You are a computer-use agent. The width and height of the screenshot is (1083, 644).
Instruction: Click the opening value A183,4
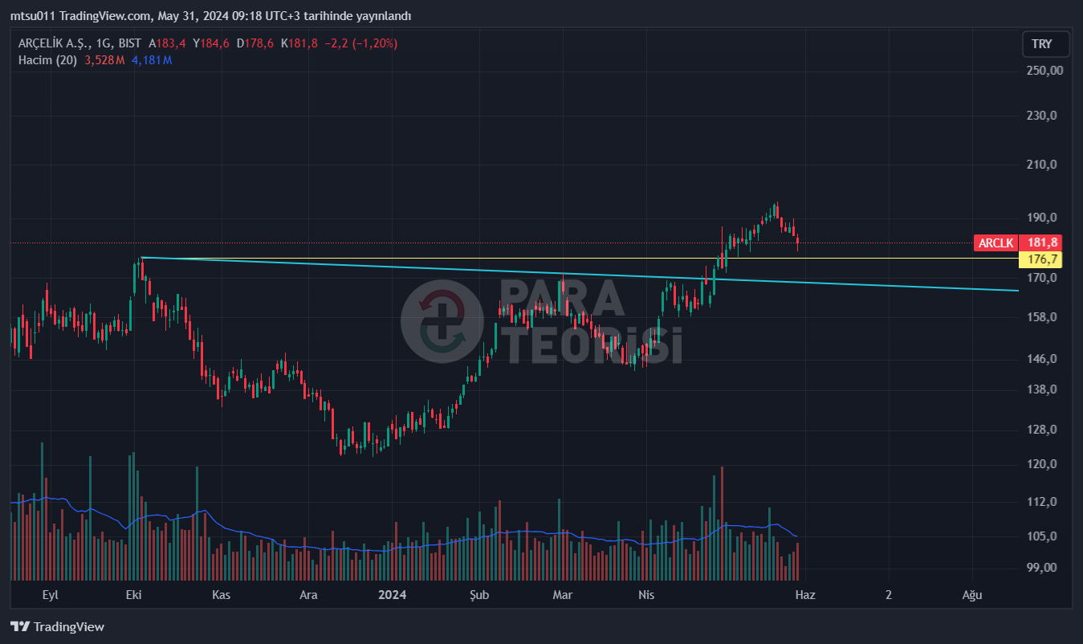click(166, 43)
